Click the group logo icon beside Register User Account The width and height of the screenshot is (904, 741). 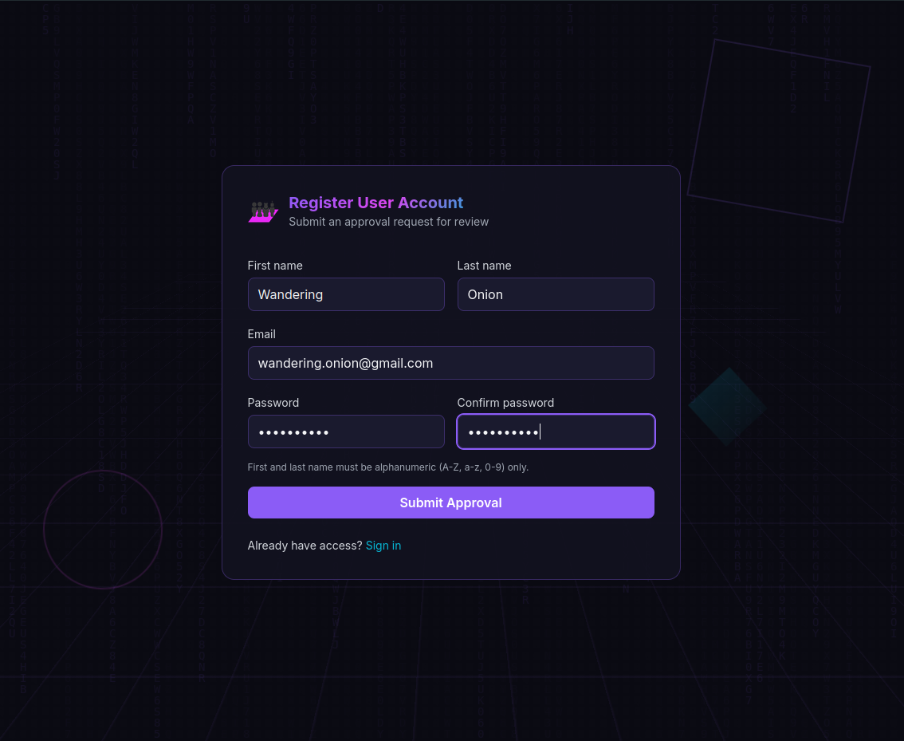tap(264, 211)
